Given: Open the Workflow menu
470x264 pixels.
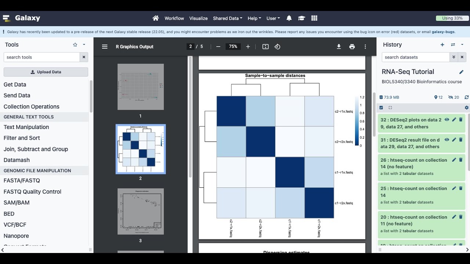Looking at the screenshot, I should click(174, 18).
